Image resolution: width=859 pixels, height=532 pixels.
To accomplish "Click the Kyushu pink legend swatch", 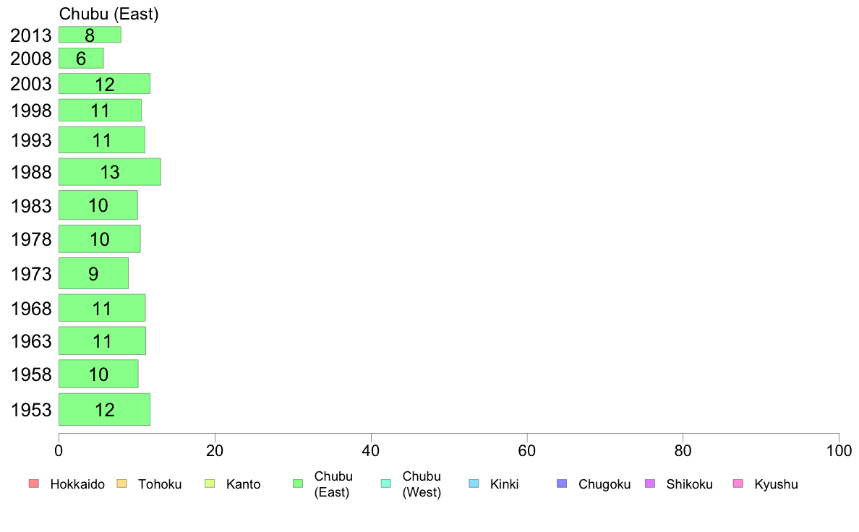I will pos(738,484).
